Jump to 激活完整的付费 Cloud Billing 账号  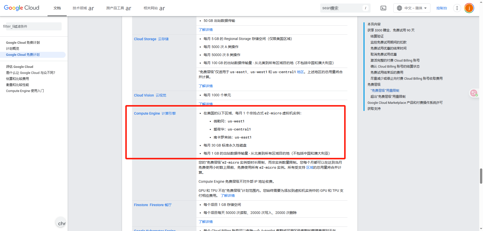point(395,60)
